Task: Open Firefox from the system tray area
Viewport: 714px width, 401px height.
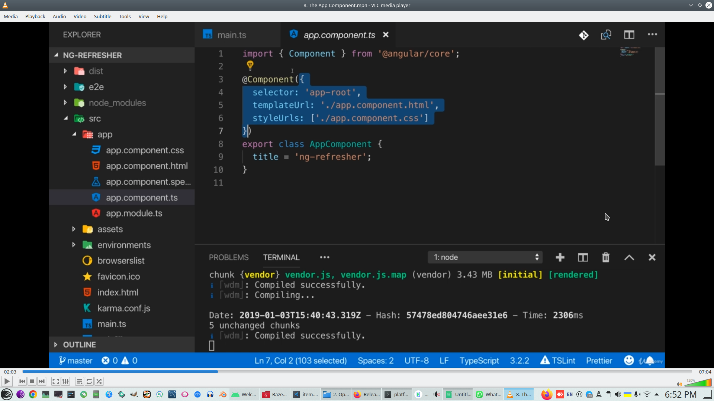Action: 546,394
